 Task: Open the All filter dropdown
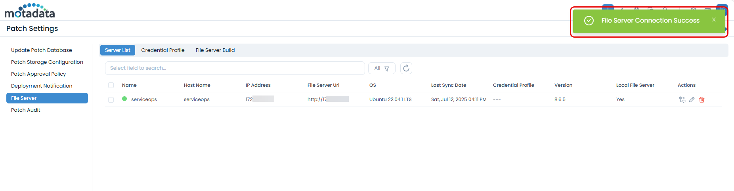pyautogui.click(x=381, y=68)
